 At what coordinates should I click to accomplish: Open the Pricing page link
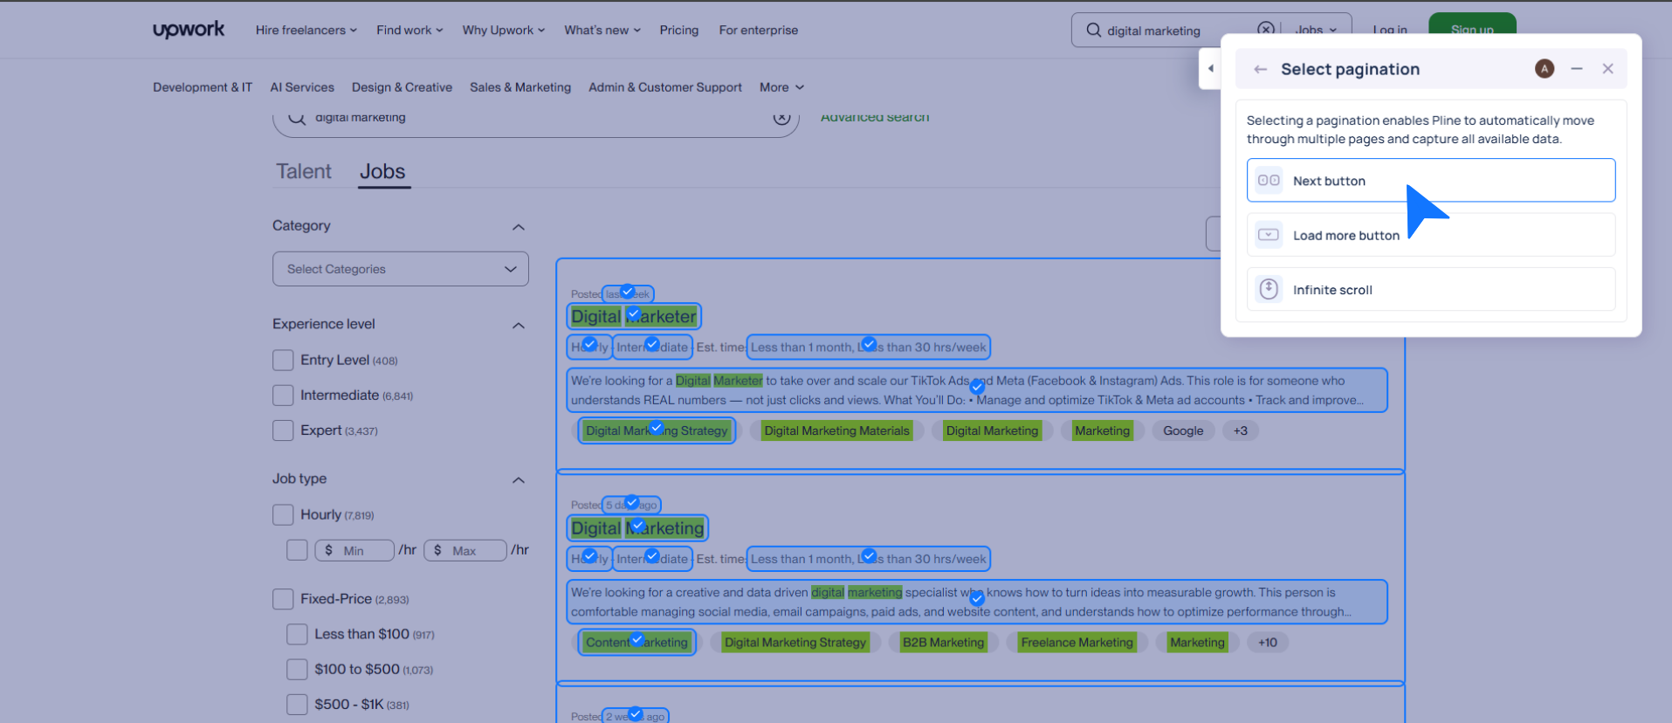pos(678,30)
